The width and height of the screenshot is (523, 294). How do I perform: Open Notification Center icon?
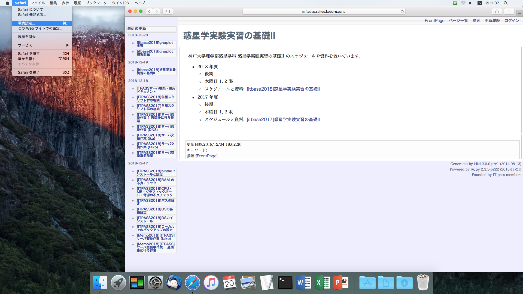click(514, 3)
